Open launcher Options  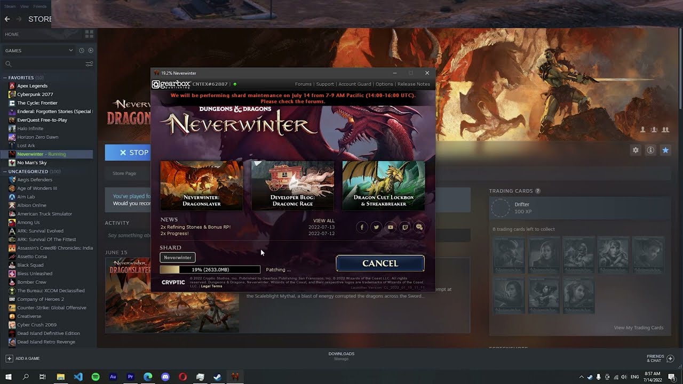(x=384, y=84)
